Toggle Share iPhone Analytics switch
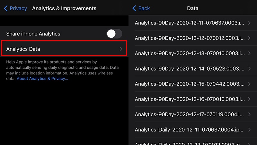The image size is (257, 145). click(x=114, y=34)
